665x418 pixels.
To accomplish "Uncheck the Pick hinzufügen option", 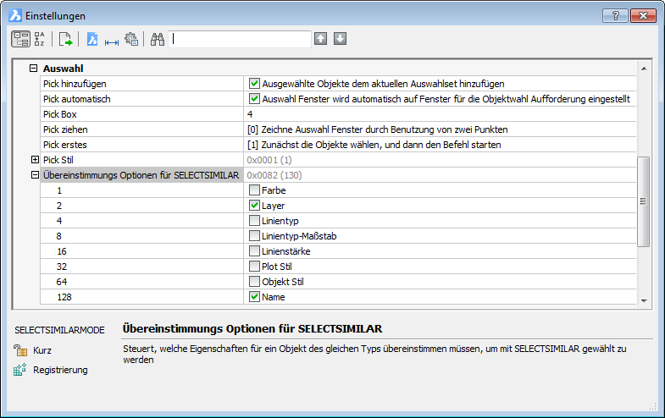I will (x=254, y=84).
